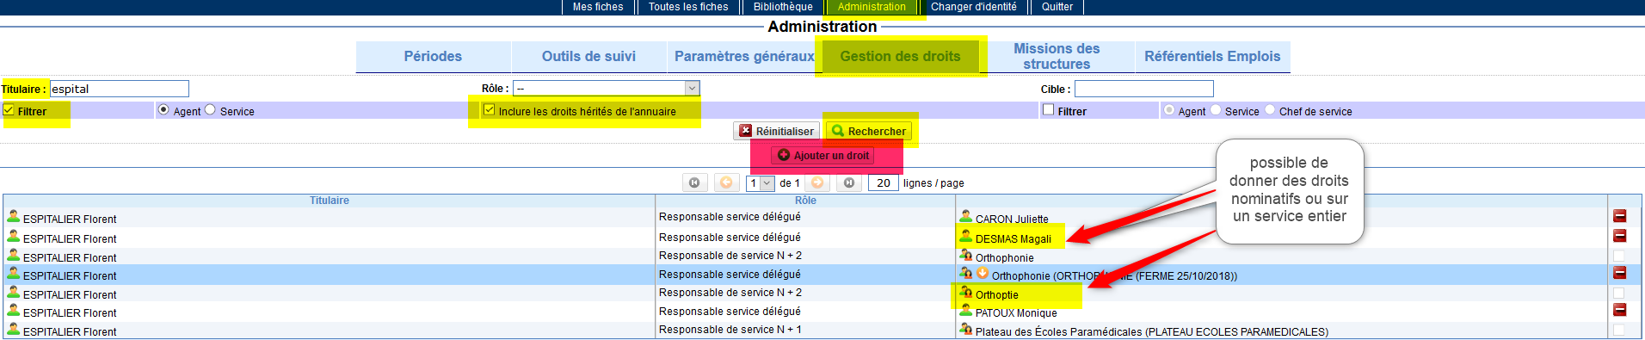
Task: Click the Plateau des Écoles Paramédicales text
Action: [1152, 331]
